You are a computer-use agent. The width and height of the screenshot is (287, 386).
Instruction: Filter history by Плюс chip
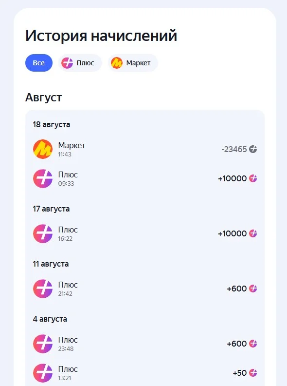(x=80, y=63)
